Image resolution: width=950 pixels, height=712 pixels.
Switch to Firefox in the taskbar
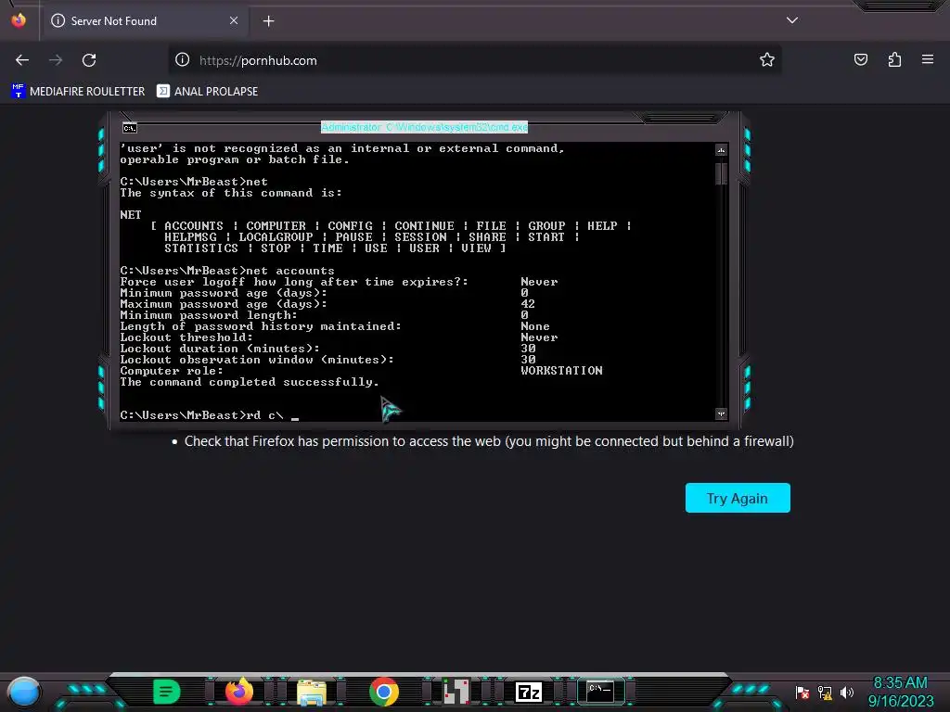point(238,692)
